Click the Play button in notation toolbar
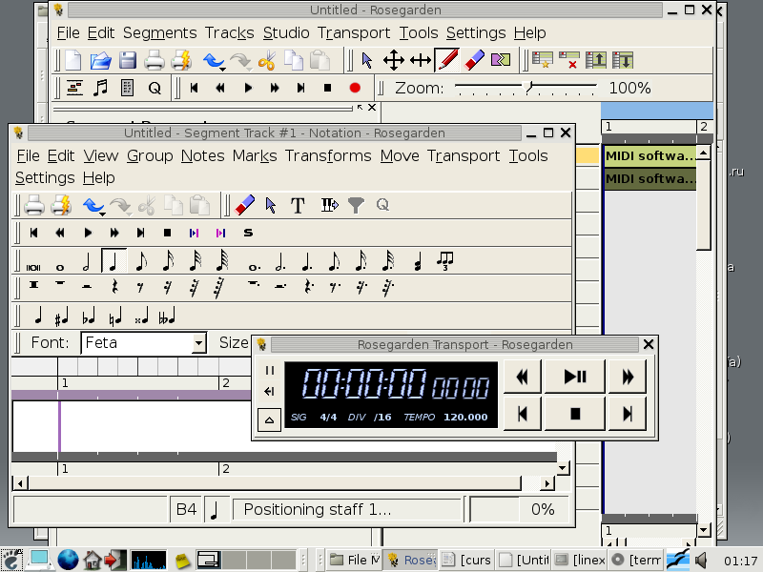Viewport: 763px width, 572px height. click(x=88, y=233)
